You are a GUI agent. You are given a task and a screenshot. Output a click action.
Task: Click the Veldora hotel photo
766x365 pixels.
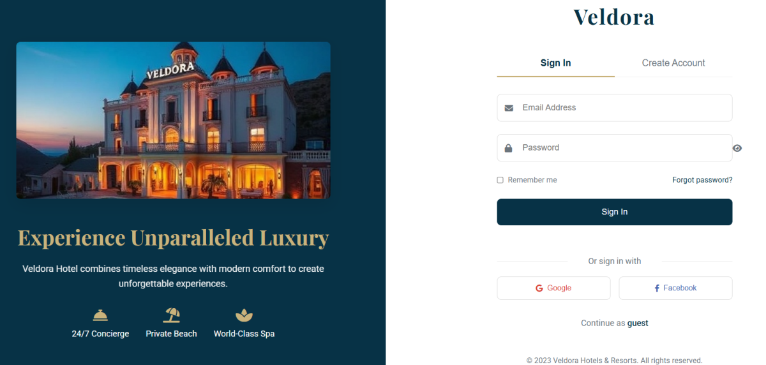(173, 121)
